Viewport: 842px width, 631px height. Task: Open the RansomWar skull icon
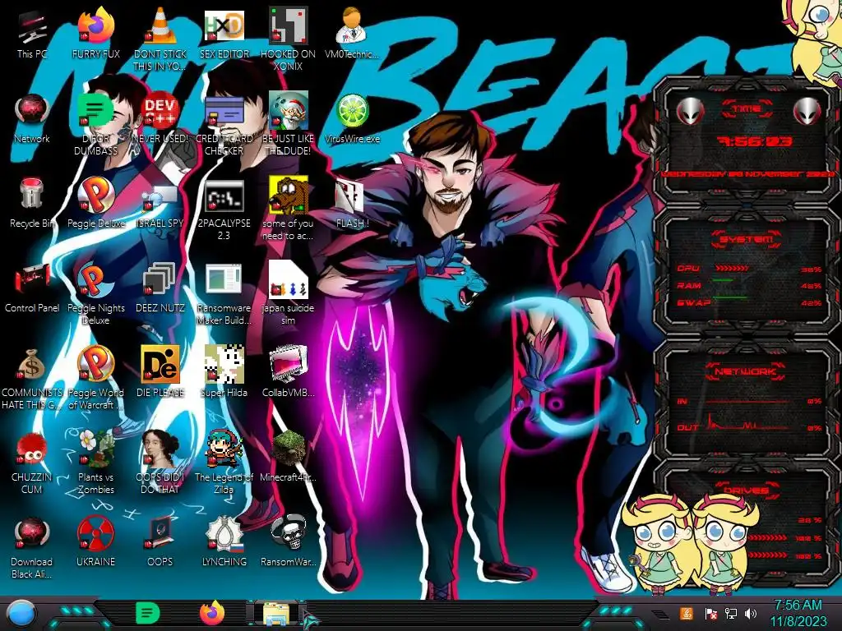pyautogui.click(x=288, y=542)
